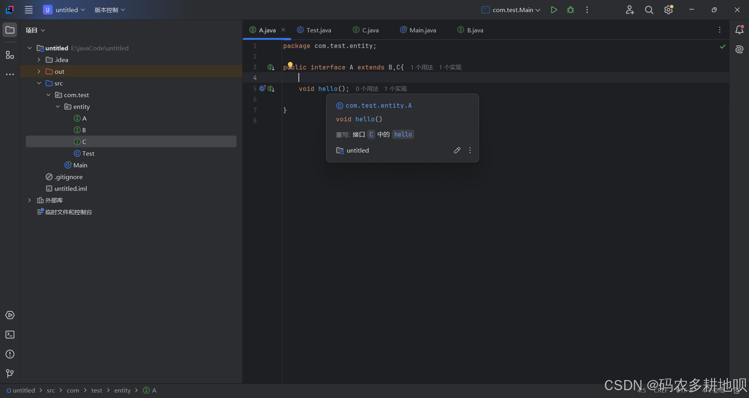Expand the .idea folder
This screenshot has height=398, width=749.
coord(39,60)
